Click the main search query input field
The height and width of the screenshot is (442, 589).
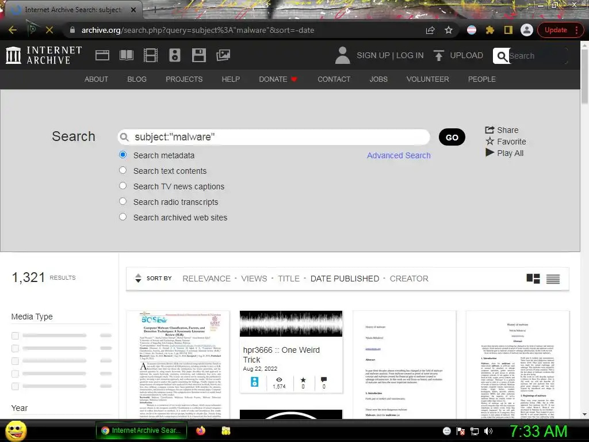point(274,137)
